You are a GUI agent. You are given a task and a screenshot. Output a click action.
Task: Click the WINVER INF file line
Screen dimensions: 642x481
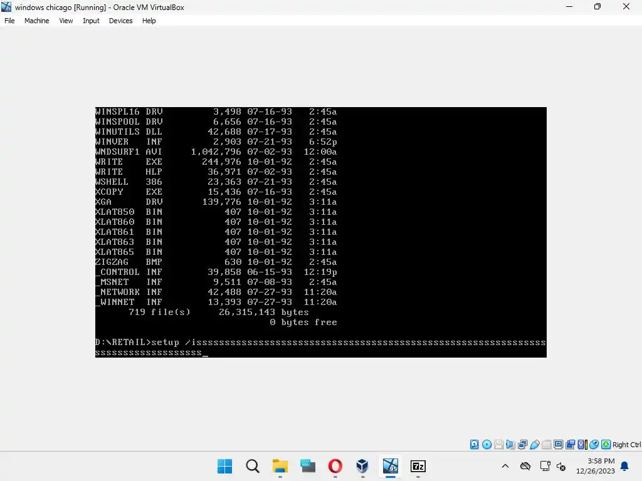(x=216, y=142)
